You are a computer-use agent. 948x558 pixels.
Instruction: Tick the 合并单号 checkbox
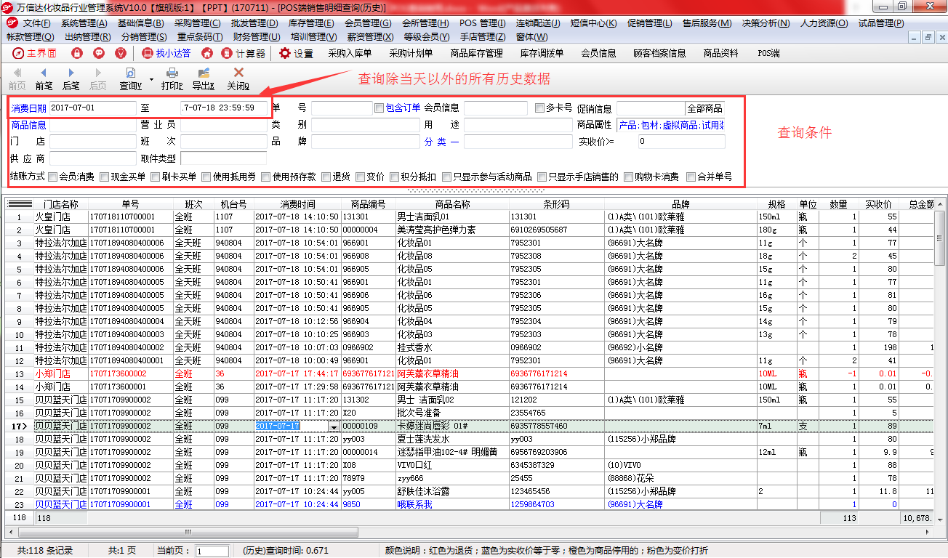coord(691,177)
